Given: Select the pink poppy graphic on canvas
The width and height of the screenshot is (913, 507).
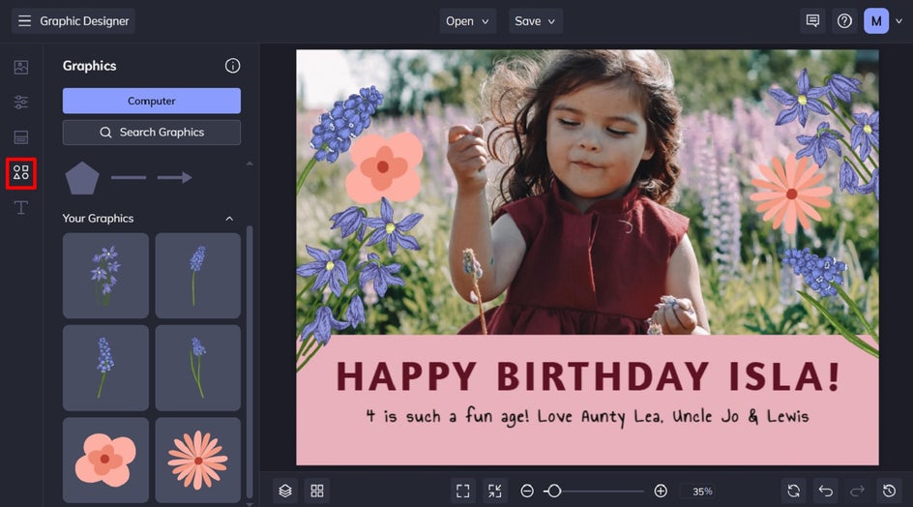Looking at the screenshot, I should [x=384, y=166].
